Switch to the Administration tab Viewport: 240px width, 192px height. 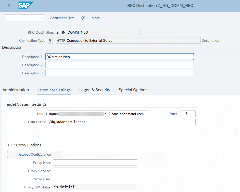[16, 90]
